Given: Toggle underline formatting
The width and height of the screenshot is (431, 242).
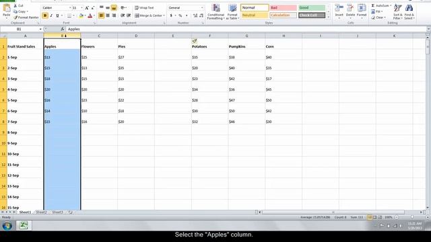Looking at the screenshot, I should tap(57, 16).
